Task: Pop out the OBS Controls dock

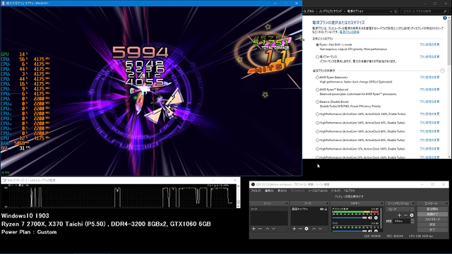Action: pos(447,203)
